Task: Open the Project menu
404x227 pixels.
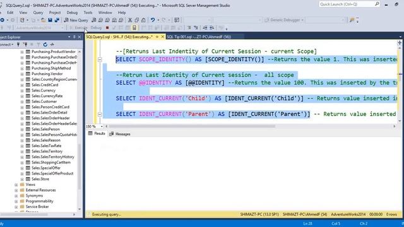Action: [55, 13]
